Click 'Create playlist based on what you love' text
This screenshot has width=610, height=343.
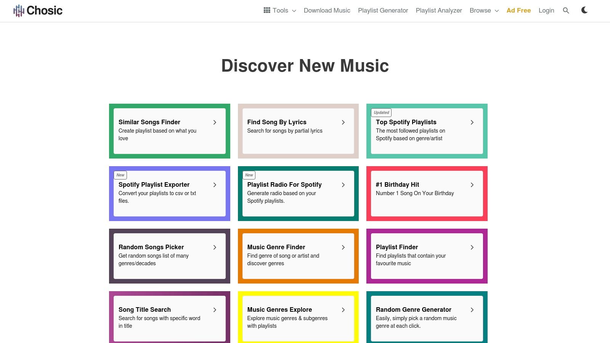[x=157, y=135]
